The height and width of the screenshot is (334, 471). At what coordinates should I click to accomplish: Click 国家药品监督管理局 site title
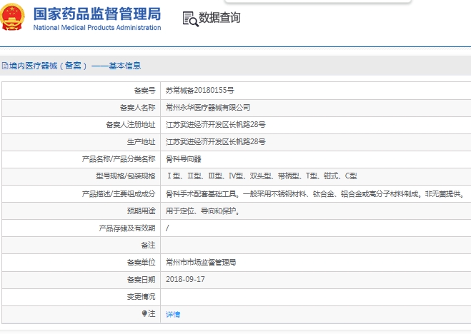click(x=97, y=14)
